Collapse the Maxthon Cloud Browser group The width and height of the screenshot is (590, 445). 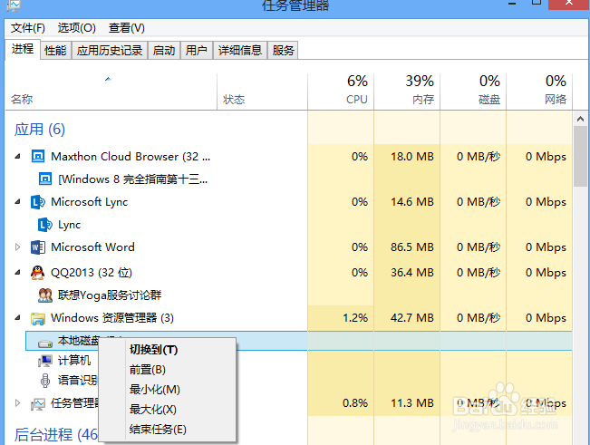[17, 156]
